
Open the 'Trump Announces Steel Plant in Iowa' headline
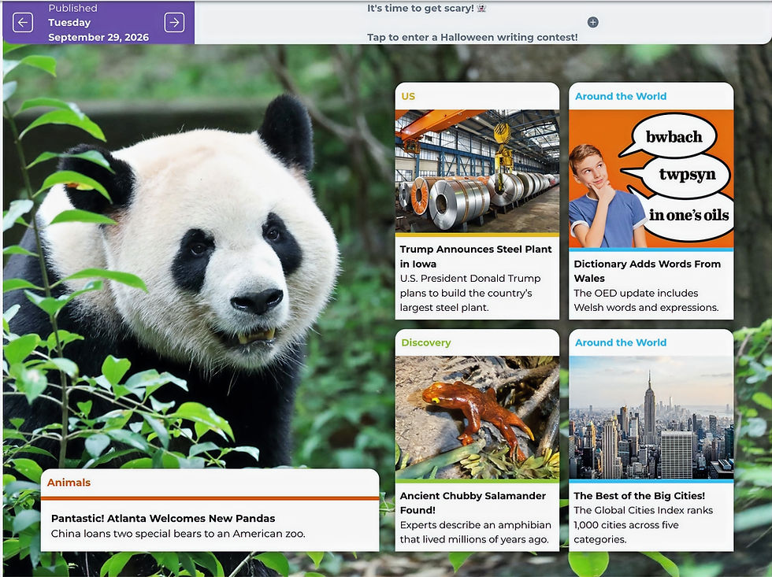coord(476,257)
